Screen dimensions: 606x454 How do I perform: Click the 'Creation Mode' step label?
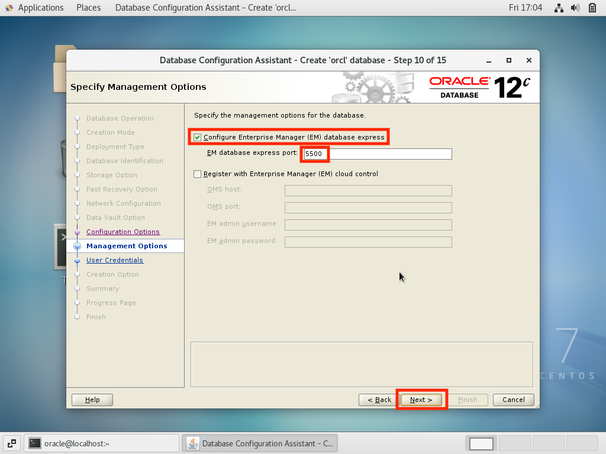[x=111, y=132]
